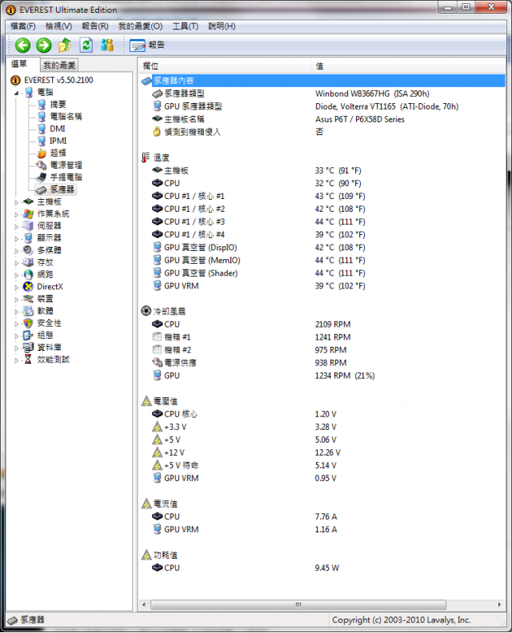Select DMI tree item
The width and height of the screenshot is (512, 633).
point(58,129)
